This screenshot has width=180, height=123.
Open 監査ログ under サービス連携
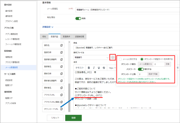[x=9, y=85]
